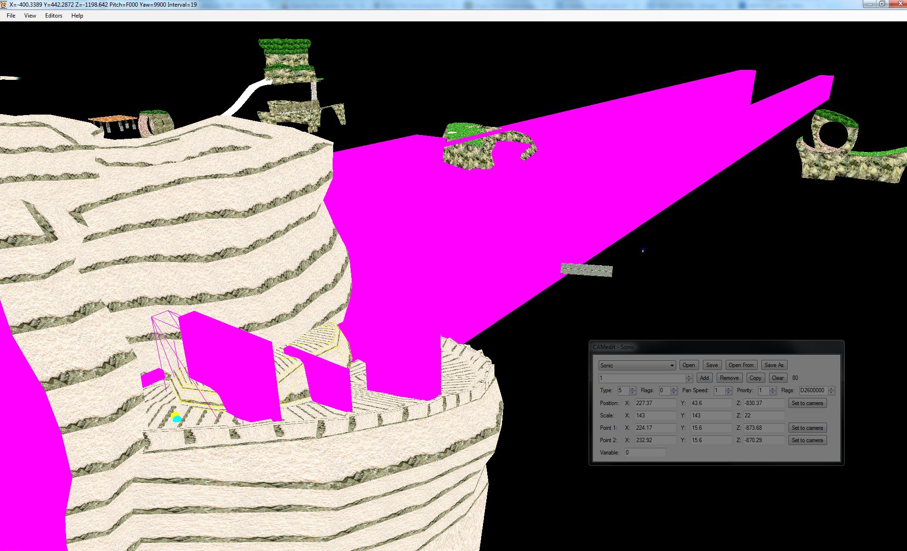
Task: Click the Point 2 Y field
Action: click(711, 440)
